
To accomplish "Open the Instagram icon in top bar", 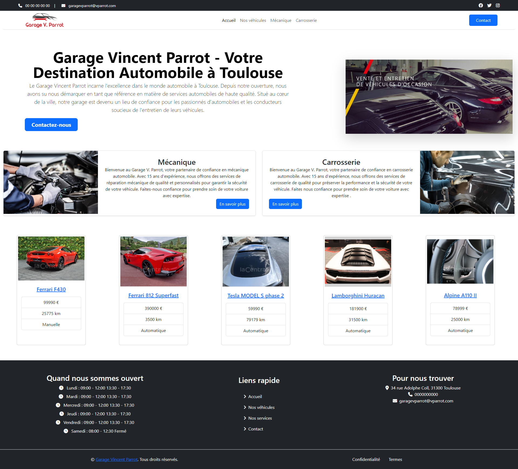I will tap(498, 5).
